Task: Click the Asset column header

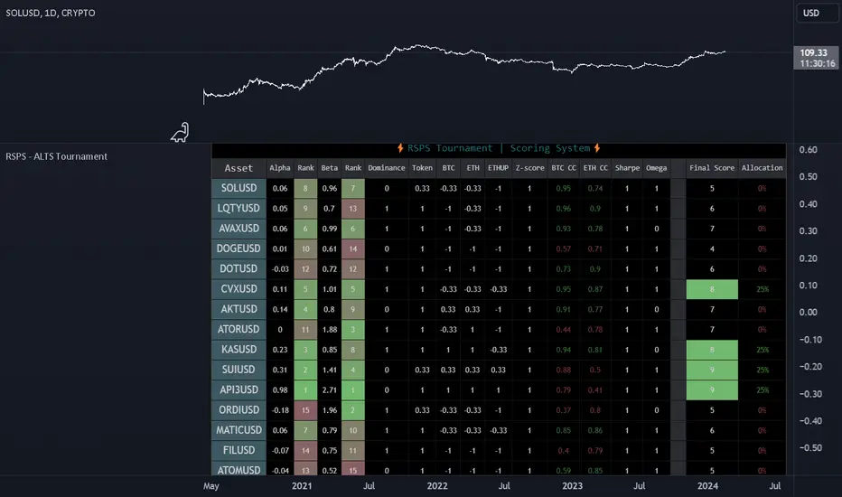Action: coord(239,168)
